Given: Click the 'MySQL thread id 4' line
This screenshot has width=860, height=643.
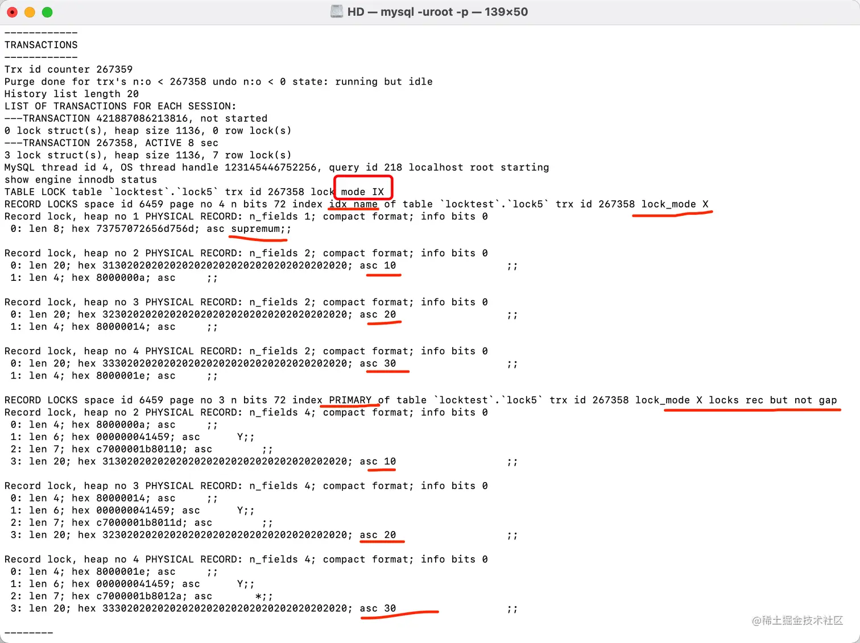Looking at the screenshot, I should coord(277,168).
